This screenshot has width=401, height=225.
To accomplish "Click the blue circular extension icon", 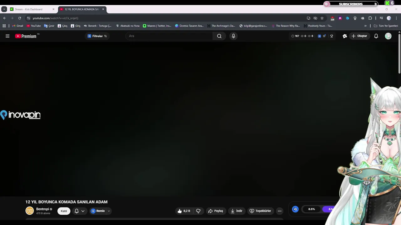I will click(347, 18).
